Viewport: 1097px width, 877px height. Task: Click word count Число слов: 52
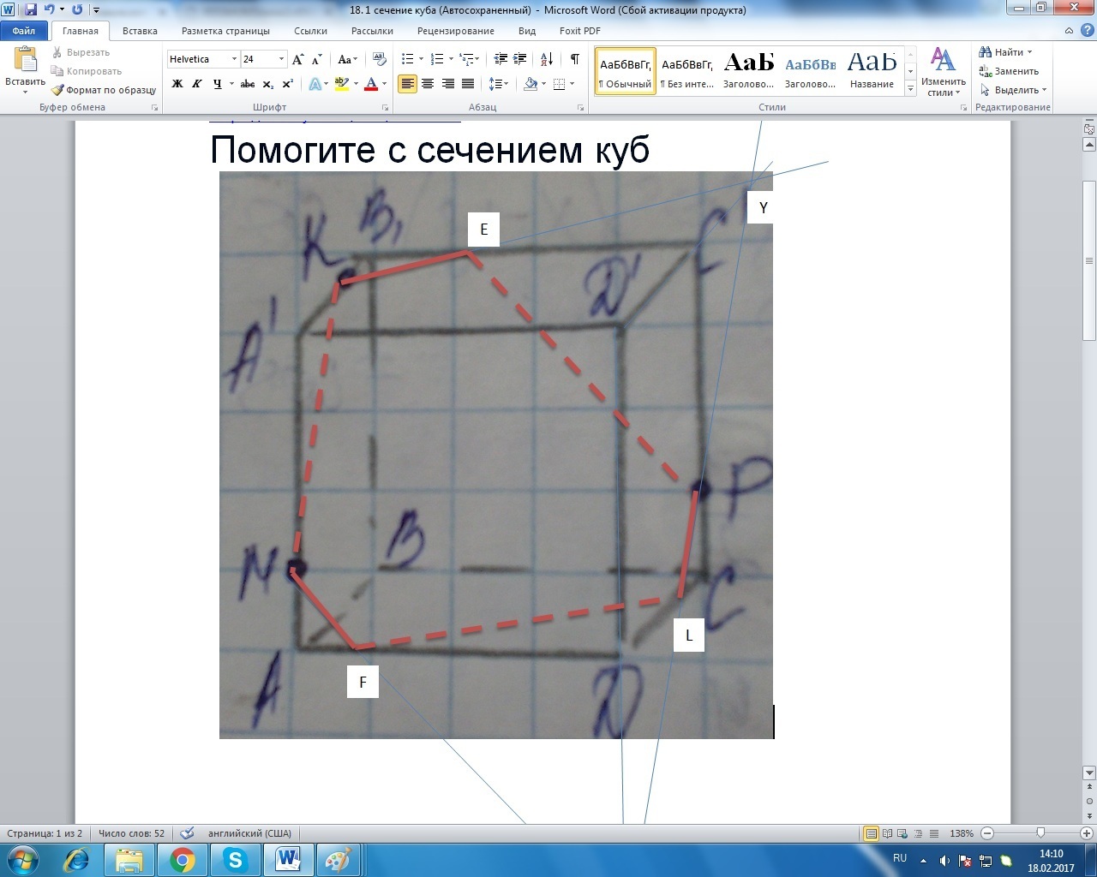tap(131, 833)
